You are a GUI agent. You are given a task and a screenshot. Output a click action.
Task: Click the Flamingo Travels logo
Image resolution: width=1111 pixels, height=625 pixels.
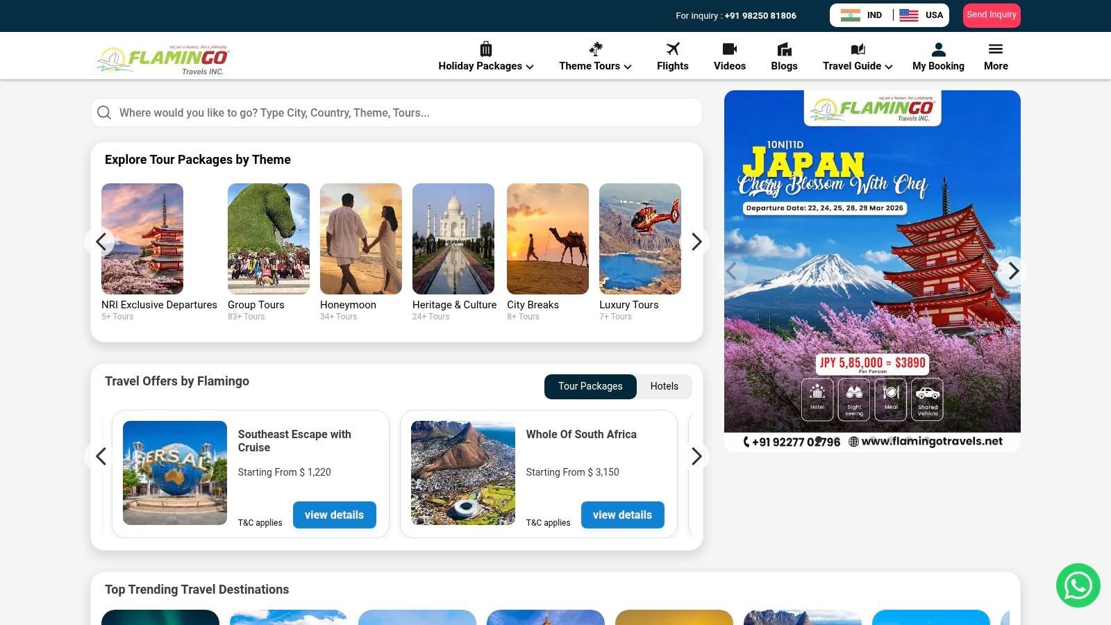click(x=163, y=60)
